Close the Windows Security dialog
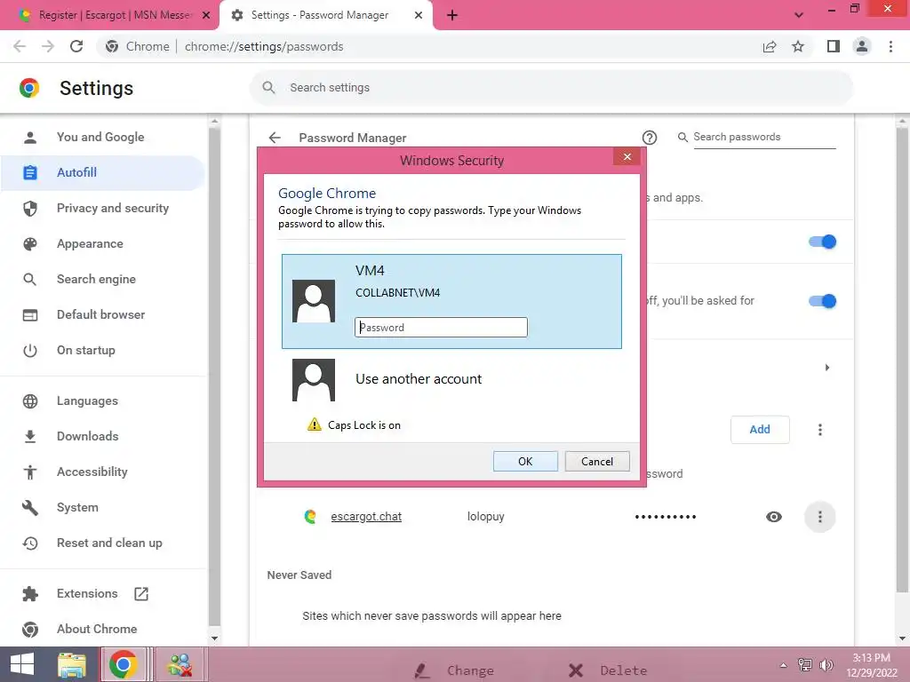This screenshot has width=910, height=682. 627,156
